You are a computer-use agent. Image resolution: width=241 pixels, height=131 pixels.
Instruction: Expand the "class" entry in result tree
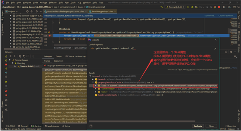(x=96, y=86)
